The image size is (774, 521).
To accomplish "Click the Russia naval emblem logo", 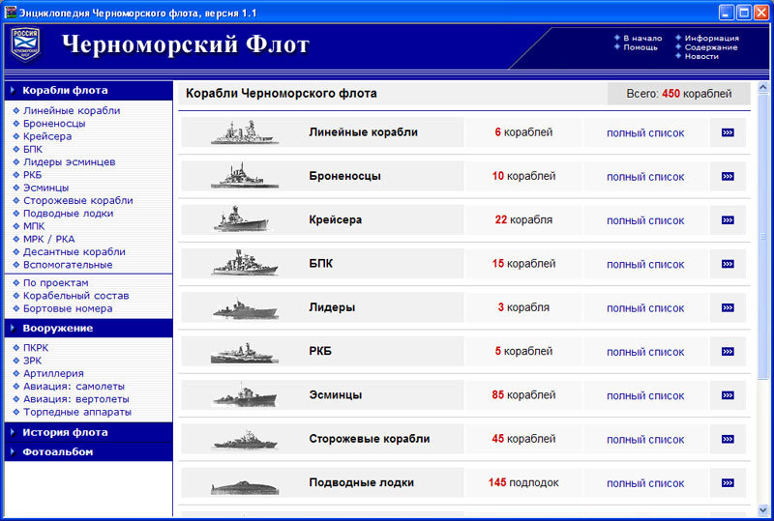I will tap(26, 44).
